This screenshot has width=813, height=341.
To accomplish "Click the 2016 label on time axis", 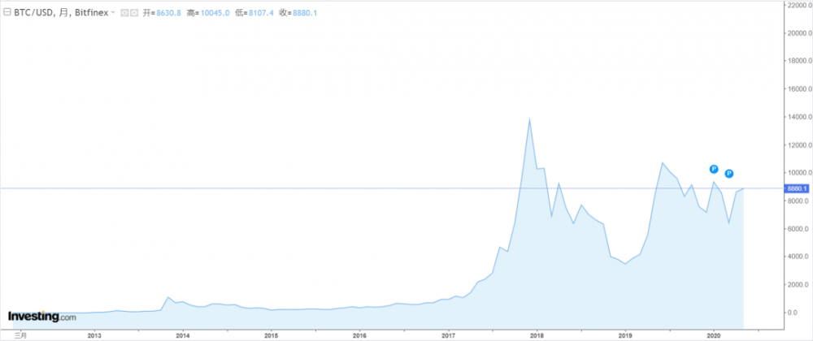I will tap(359, 335).
